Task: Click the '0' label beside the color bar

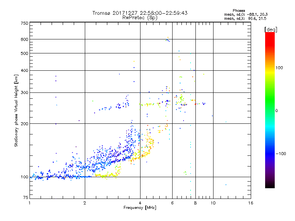Action: (276, 110)
